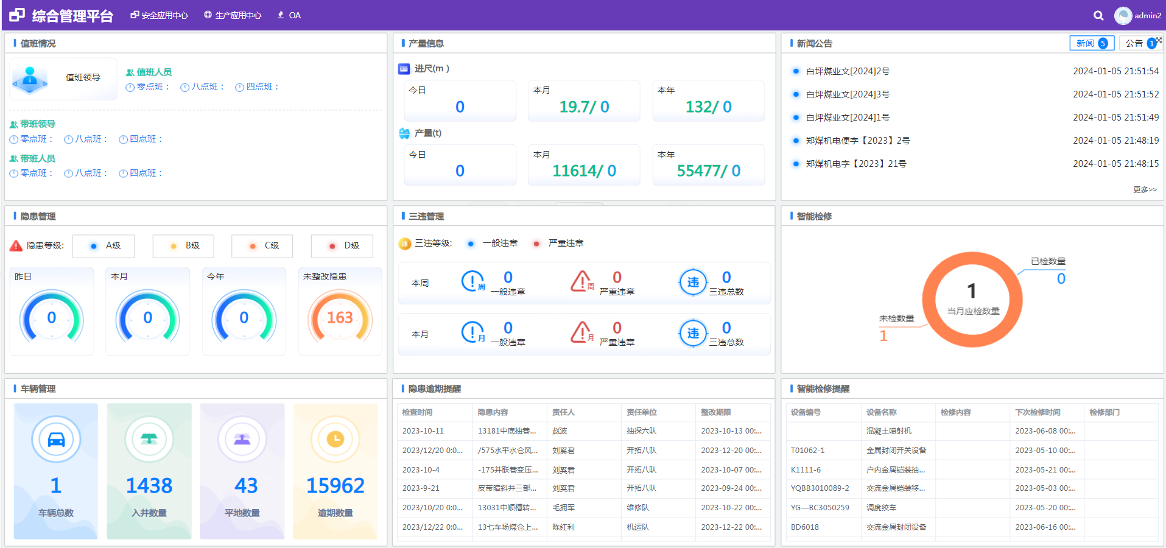Screen dimensions: 1166x548
Task: Click the 值班领导 duty leader avatar icon
Action: coord(30,79)
